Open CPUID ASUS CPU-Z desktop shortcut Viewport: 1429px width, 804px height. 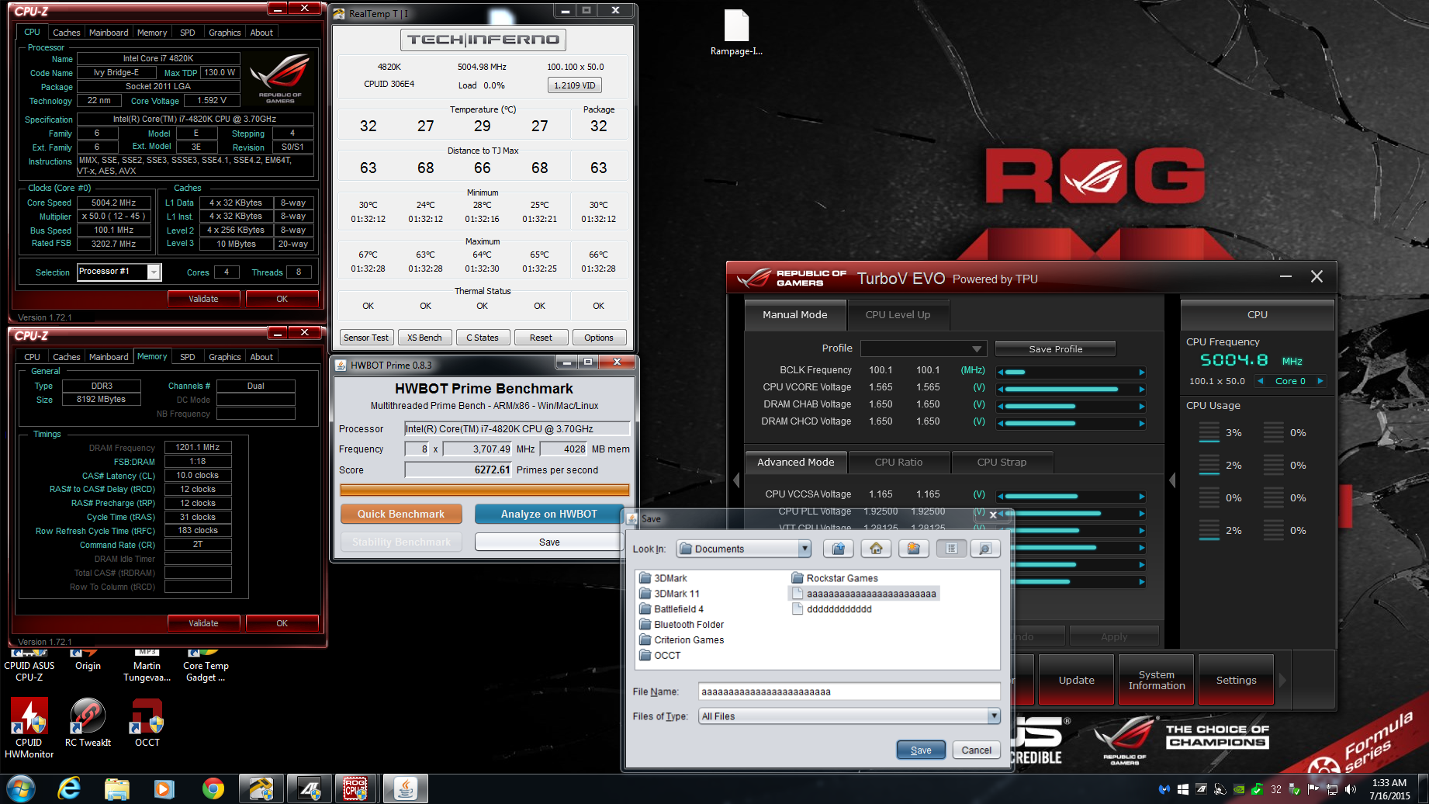coord(29,666)
